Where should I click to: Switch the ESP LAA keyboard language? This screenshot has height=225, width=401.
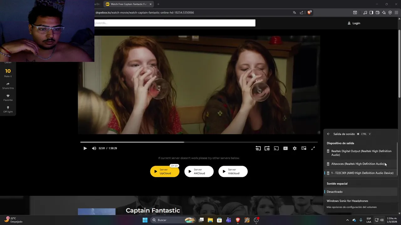369,220
